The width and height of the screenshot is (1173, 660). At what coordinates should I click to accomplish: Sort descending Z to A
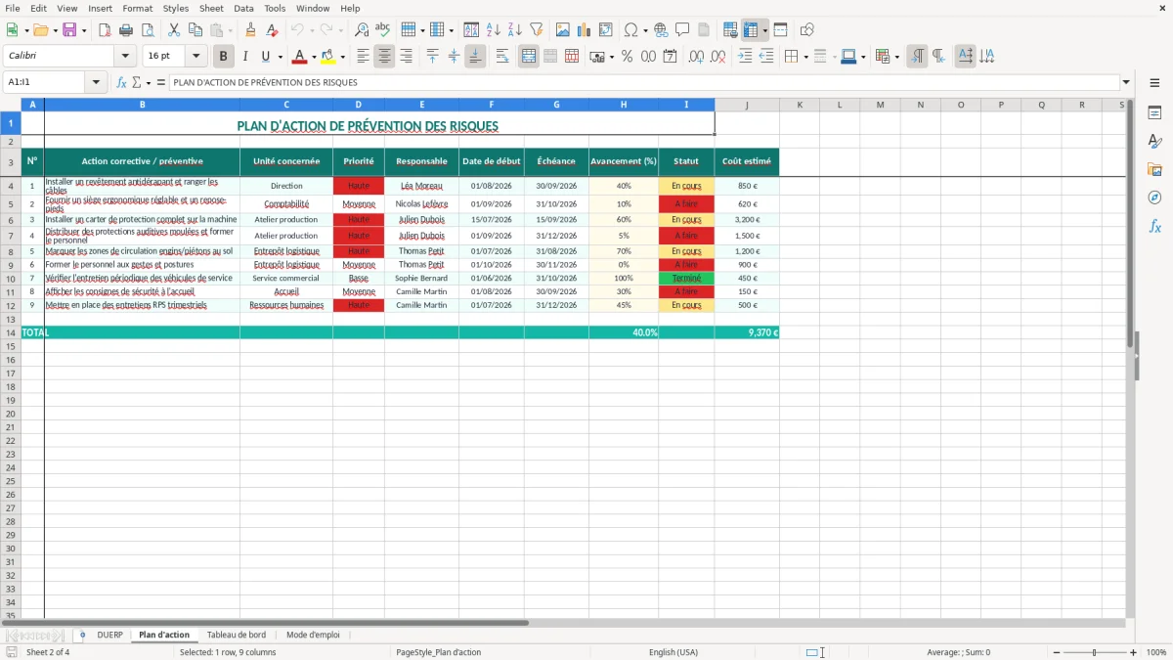[515, 30]
